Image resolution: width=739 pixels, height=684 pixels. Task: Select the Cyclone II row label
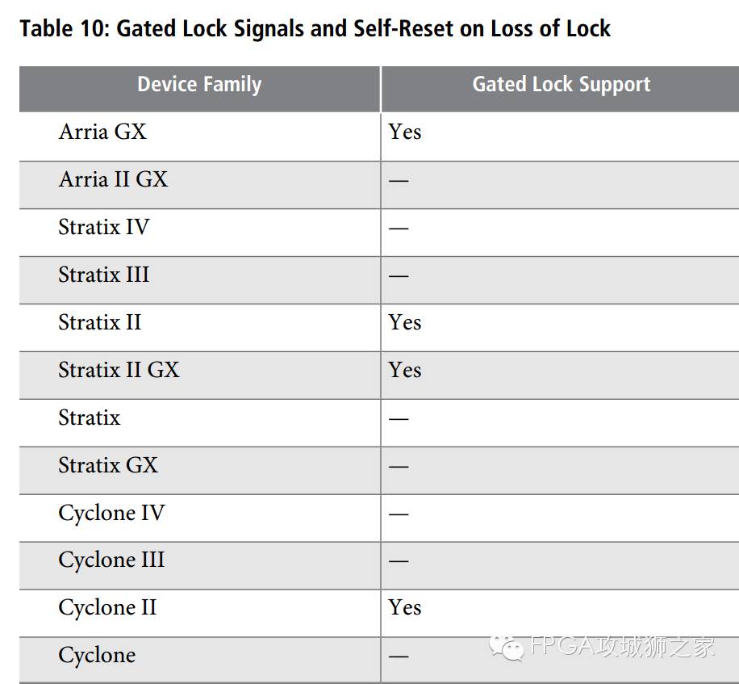(x=107, y=607)
